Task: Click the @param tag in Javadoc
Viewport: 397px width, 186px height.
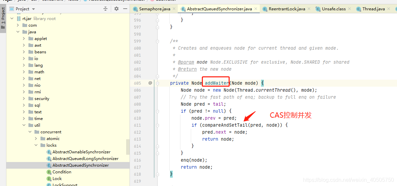Action: [x=186, y=62]
